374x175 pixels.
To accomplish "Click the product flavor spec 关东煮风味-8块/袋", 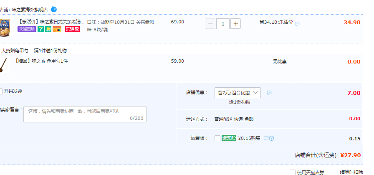I will pos(121,26).
